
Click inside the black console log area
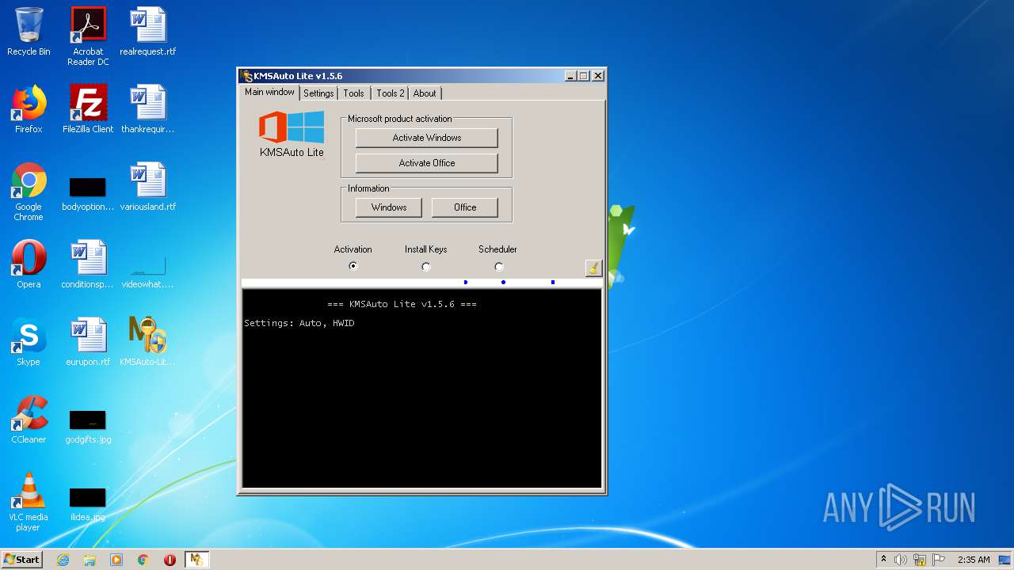421,388
